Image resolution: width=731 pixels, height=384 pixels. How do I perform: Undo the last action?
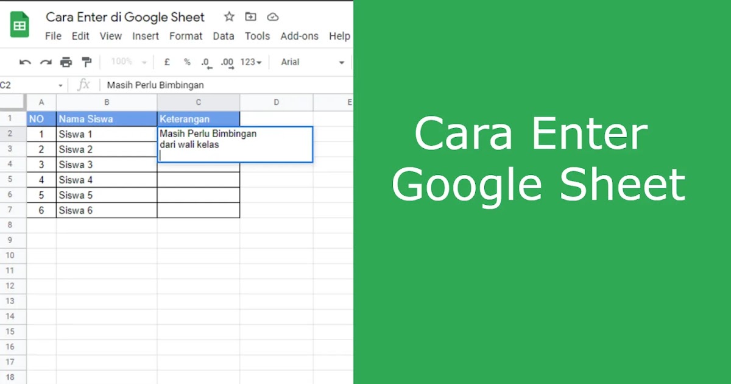coord(24,62)
